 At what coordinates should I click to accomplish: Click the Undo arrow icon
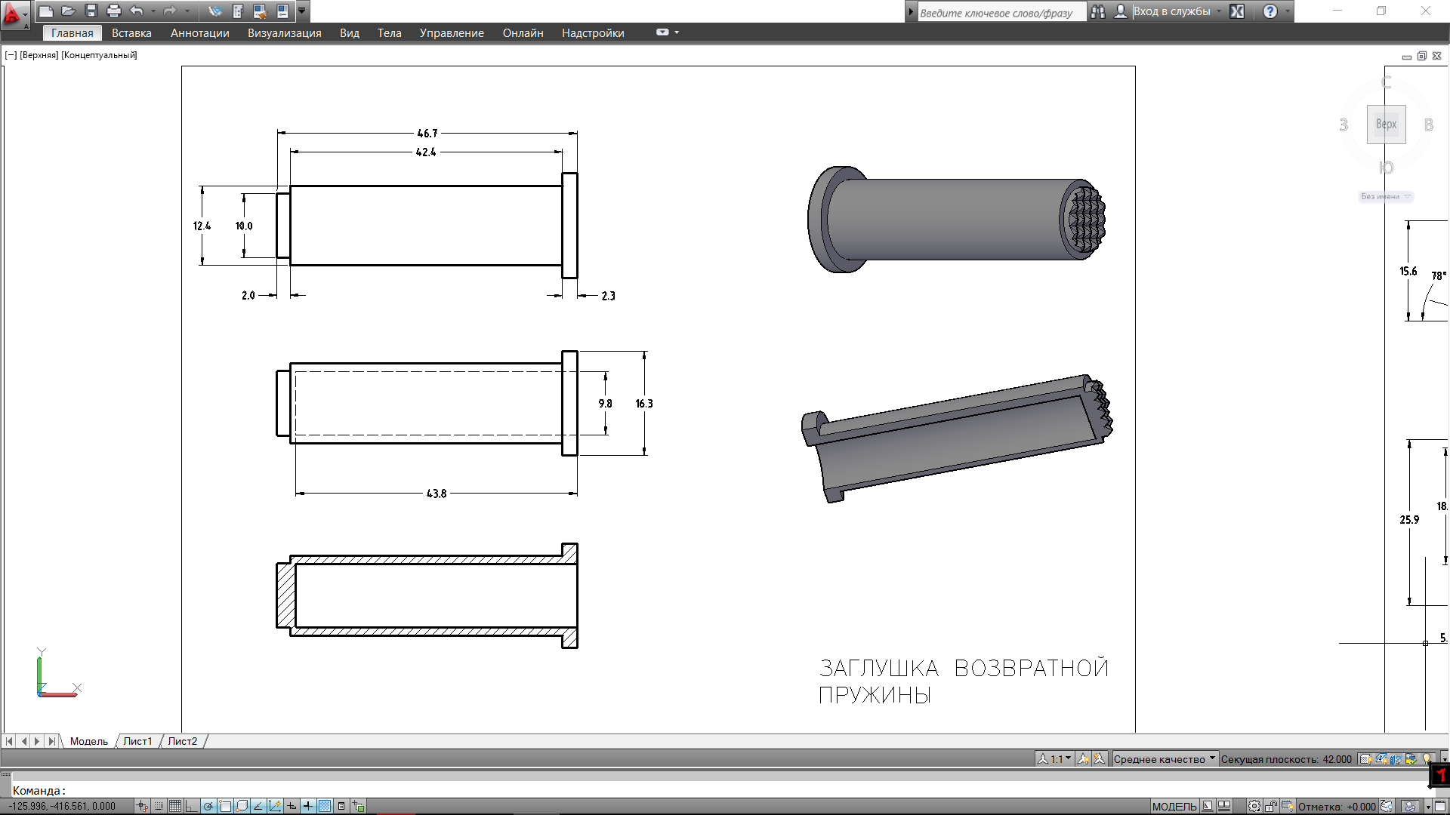click(137, 11)
